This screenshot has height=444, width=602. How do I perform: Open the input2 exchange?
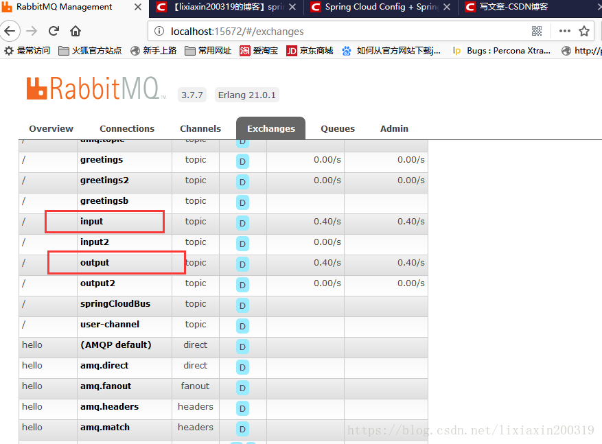coord(95,242)
